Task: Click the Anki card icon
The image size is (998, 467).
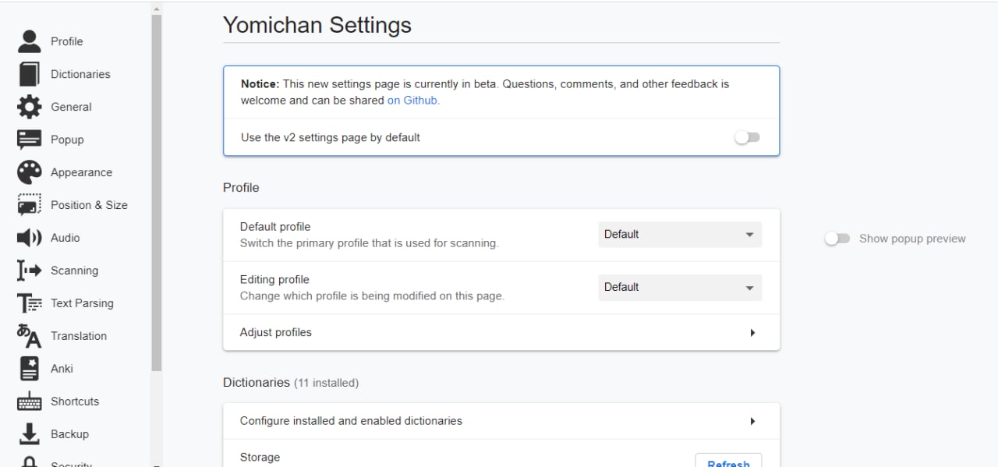Action: 30,369
